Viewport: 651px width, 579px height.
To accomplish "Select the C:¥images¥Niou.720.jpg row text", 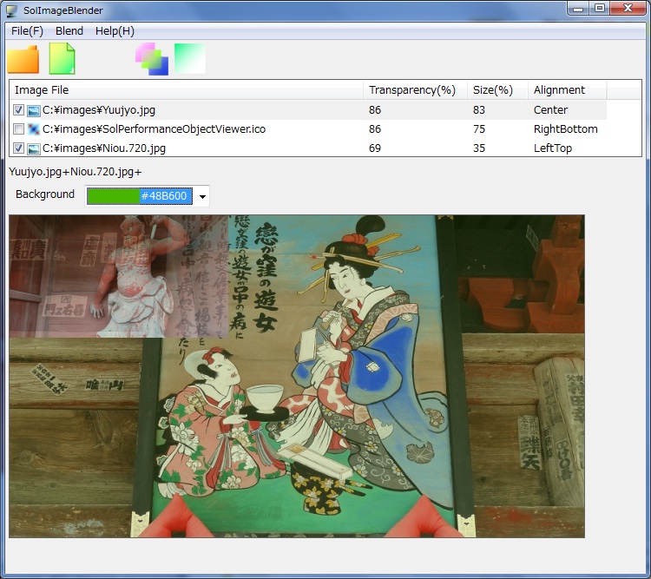I will pos(104,148).
